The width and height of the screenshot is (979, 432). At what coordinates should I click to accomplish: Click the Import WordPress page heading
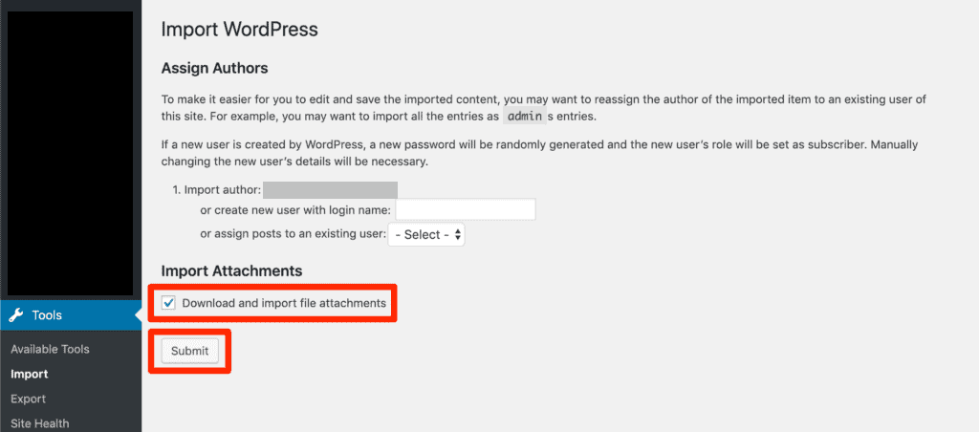pyautogui.click(x=239, y=29)
